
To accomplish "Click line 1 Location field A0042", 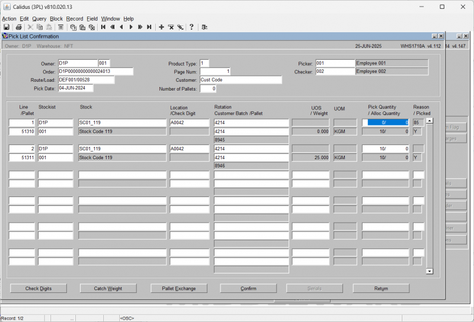I will [189, 123].
